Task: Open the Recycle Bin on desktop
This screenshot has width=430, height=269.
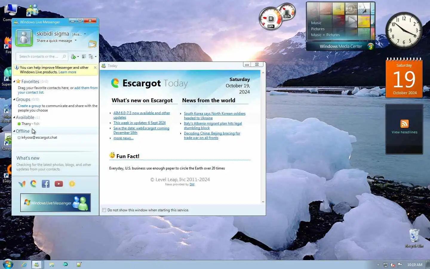Action: coord(414,238)
